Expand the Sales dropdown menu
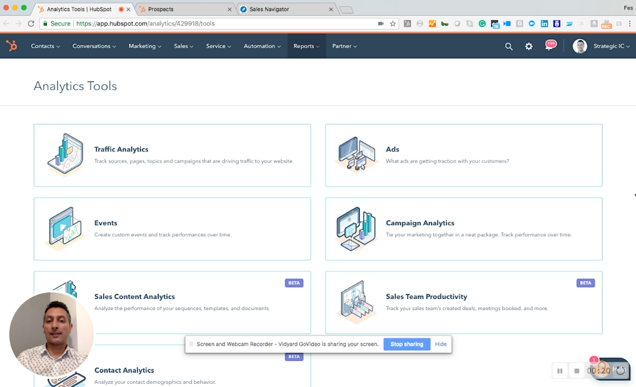This screenshot has height=387, width=636. point(184,46)
